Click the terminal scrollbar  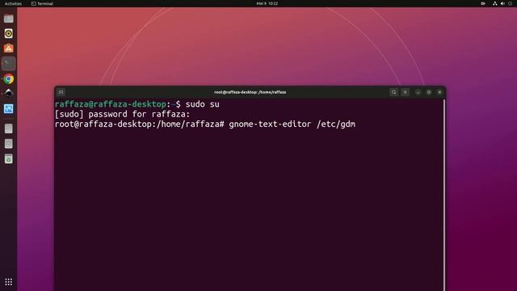(444, 195)
